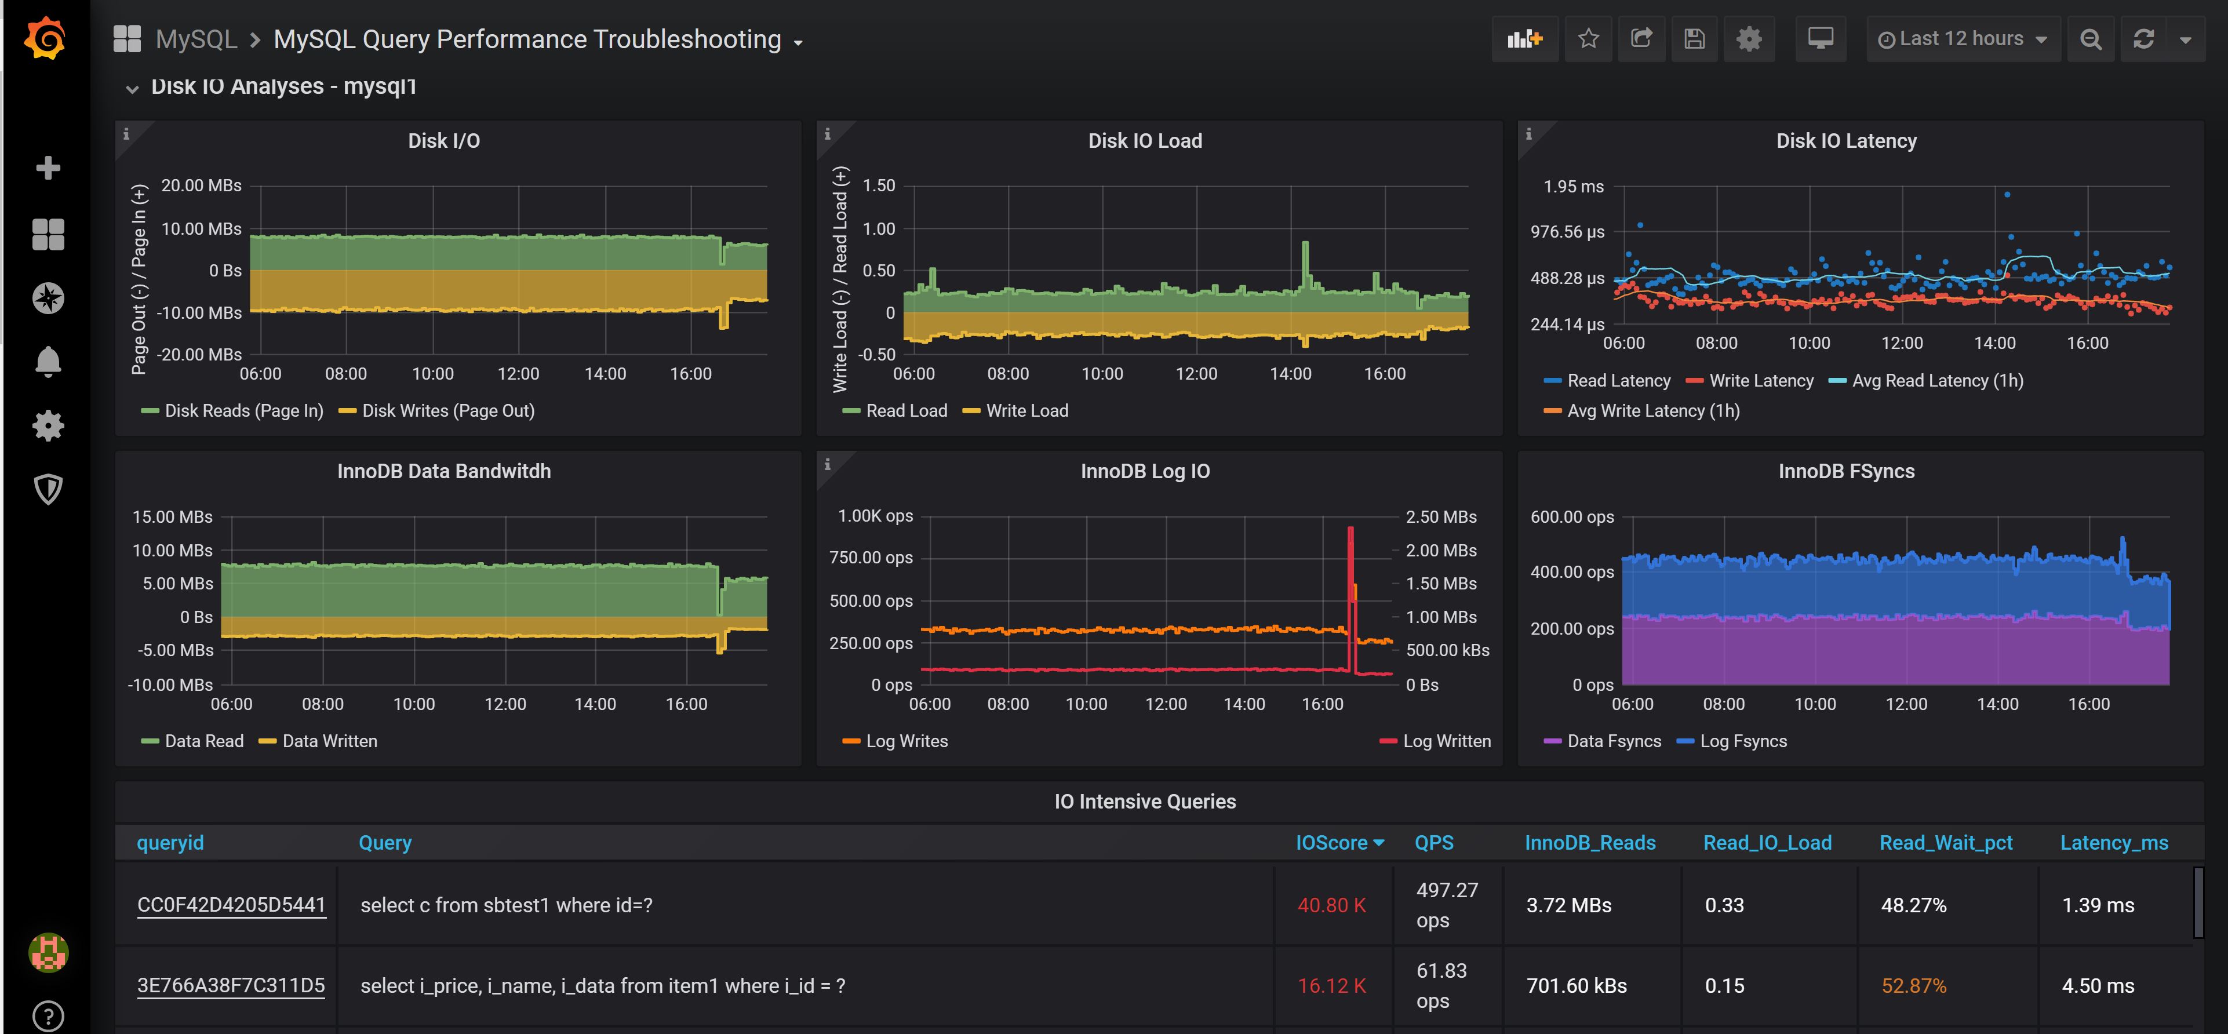Viewport: 2228px width, 1034px height.
Task: Sort table by QPS column header
Action: click(1433, 843)
